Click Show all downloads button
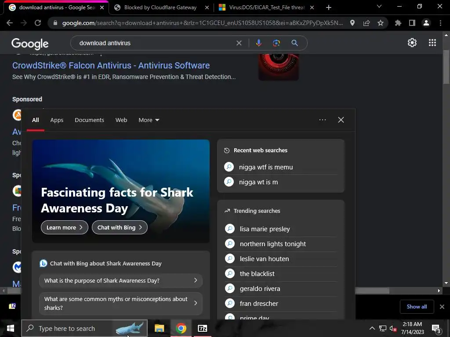The height and width of the screenshot is (337, 450). coord(417,307)
